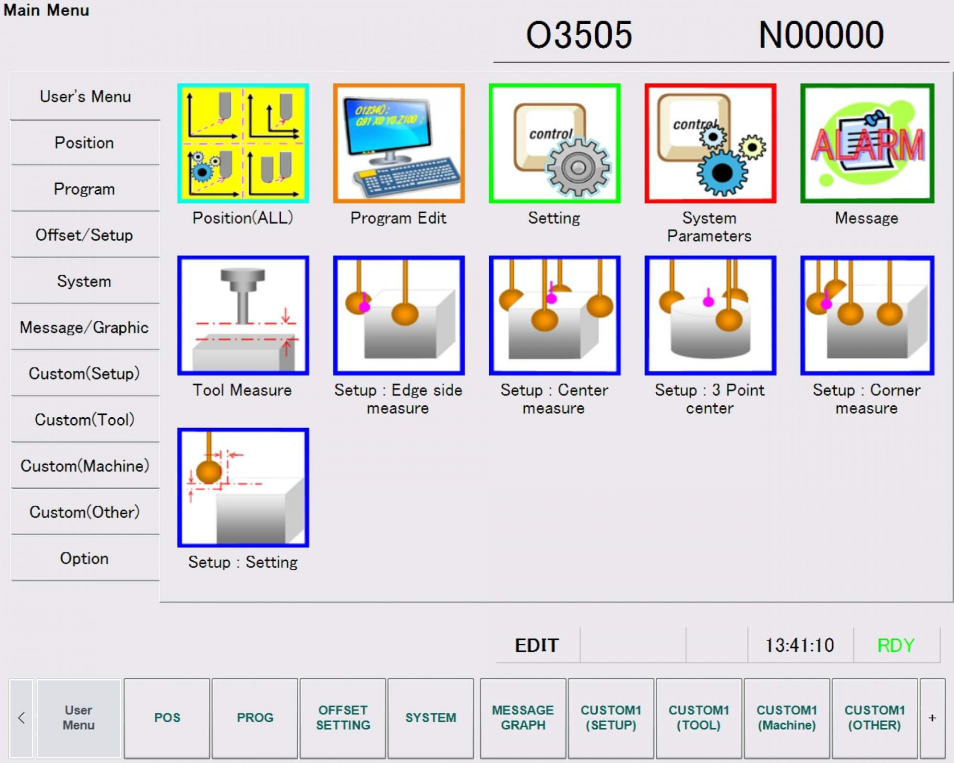This screenshot has height=763, width=954.
Task: Select Setup: Corner measure icon
Action: tap(867, 315)
